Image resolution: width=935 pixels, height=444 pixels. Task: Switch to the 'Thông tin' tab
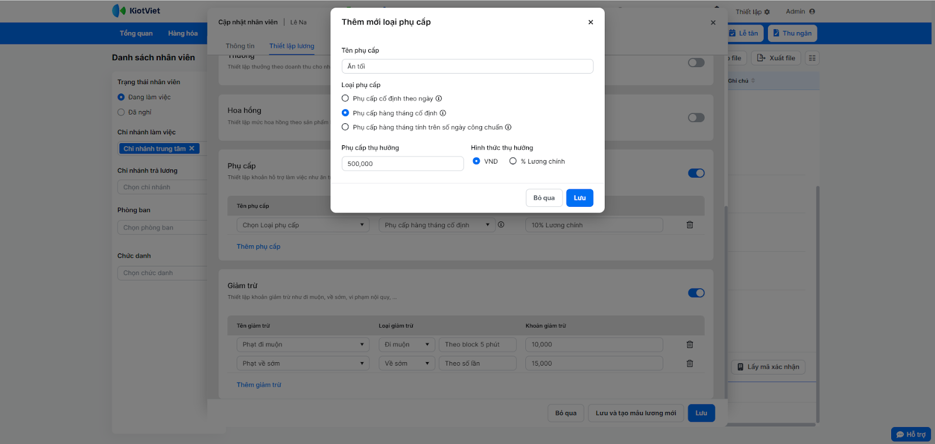(x=240, y=46)
